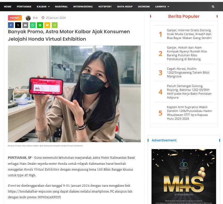Open popular news Kapten Arm Supratno
Screen dimensions: 223x204
tap(189, 113)
